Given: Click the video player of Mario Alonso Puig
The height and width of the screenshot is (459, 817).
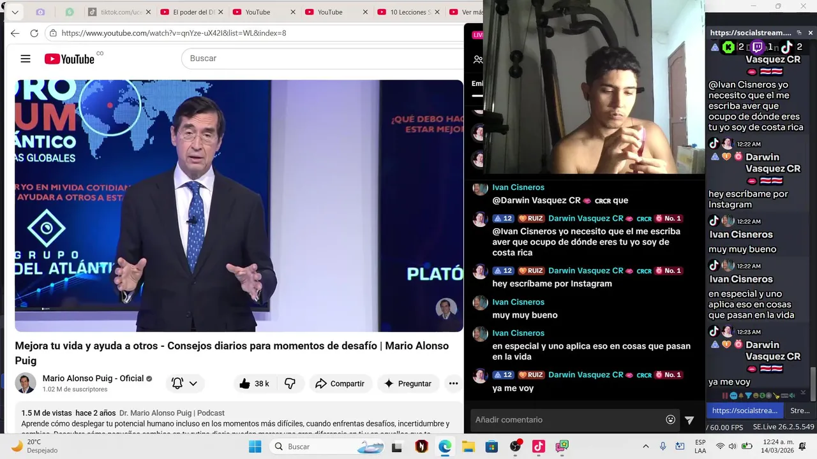Looking at the screenshot, I should pos(239,205).
